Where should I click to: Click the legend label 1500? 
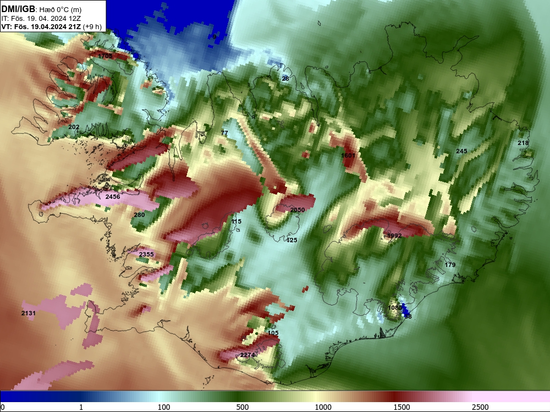point(402,407)
